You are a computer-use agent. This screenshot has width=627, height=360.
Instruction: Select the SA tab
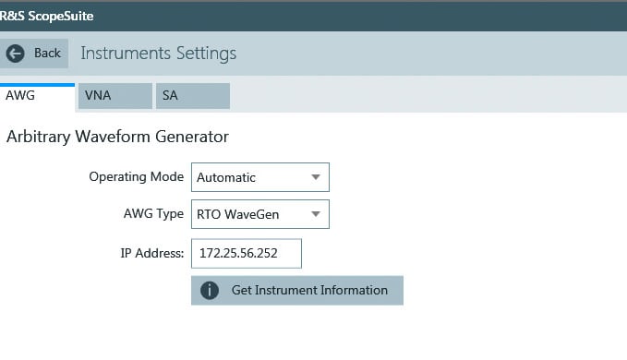tap(193, 96)
